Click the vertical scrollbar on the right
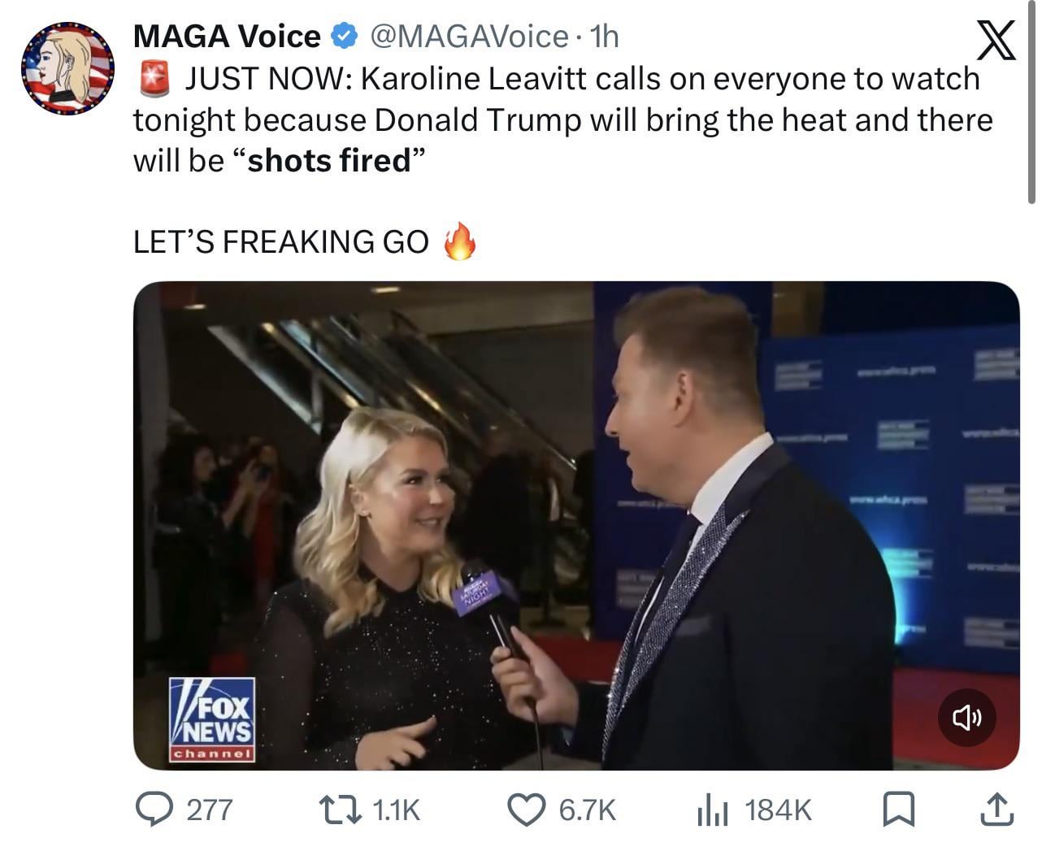Image resolution: width=1042 pixels, height=851 pixels. click(x=1031, y=106)
